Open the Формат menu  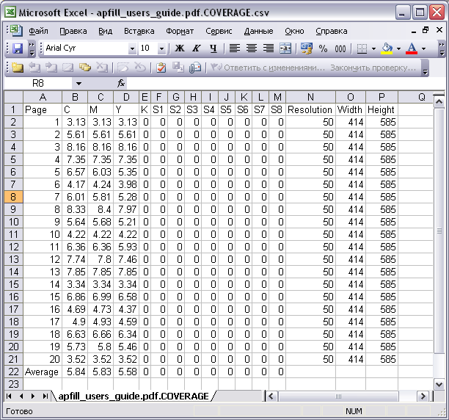pos(180,31)
